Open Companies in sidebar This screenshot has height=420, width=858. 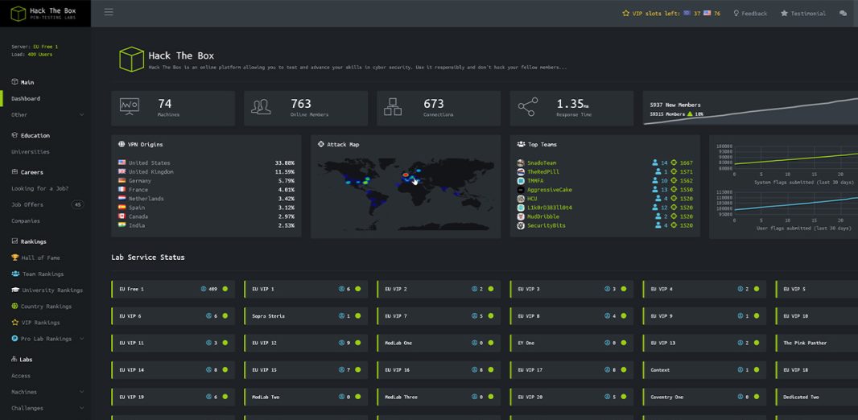coord(26,221)
